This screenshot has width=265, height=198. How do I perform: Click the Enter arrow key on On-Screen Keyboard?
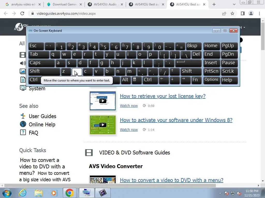point(188,63)
